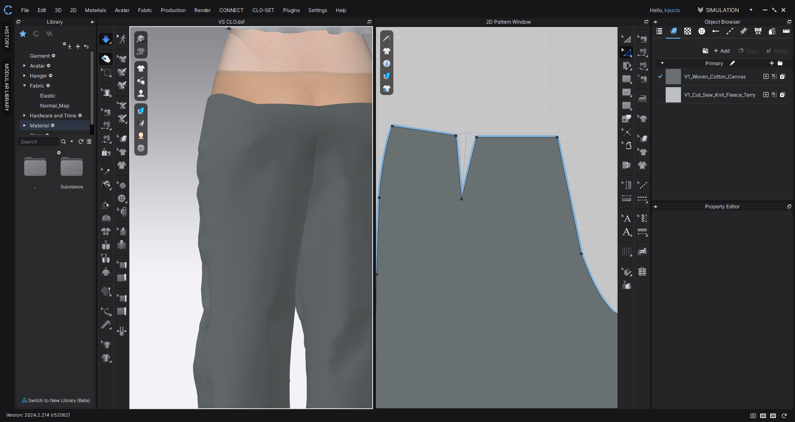Image resolution: width=795 pixels, height=422 pixels.
Task: Open the Puckering tab in Object Browser
Action: [x=744, y=31]
